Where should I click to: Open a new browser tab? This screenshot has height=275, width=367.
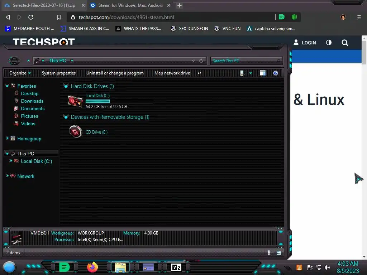click(180, 5)
